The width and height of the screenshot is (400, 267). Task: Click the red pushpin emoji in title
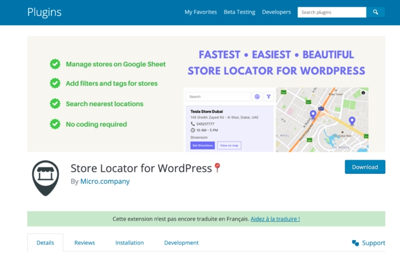(217, 168)
